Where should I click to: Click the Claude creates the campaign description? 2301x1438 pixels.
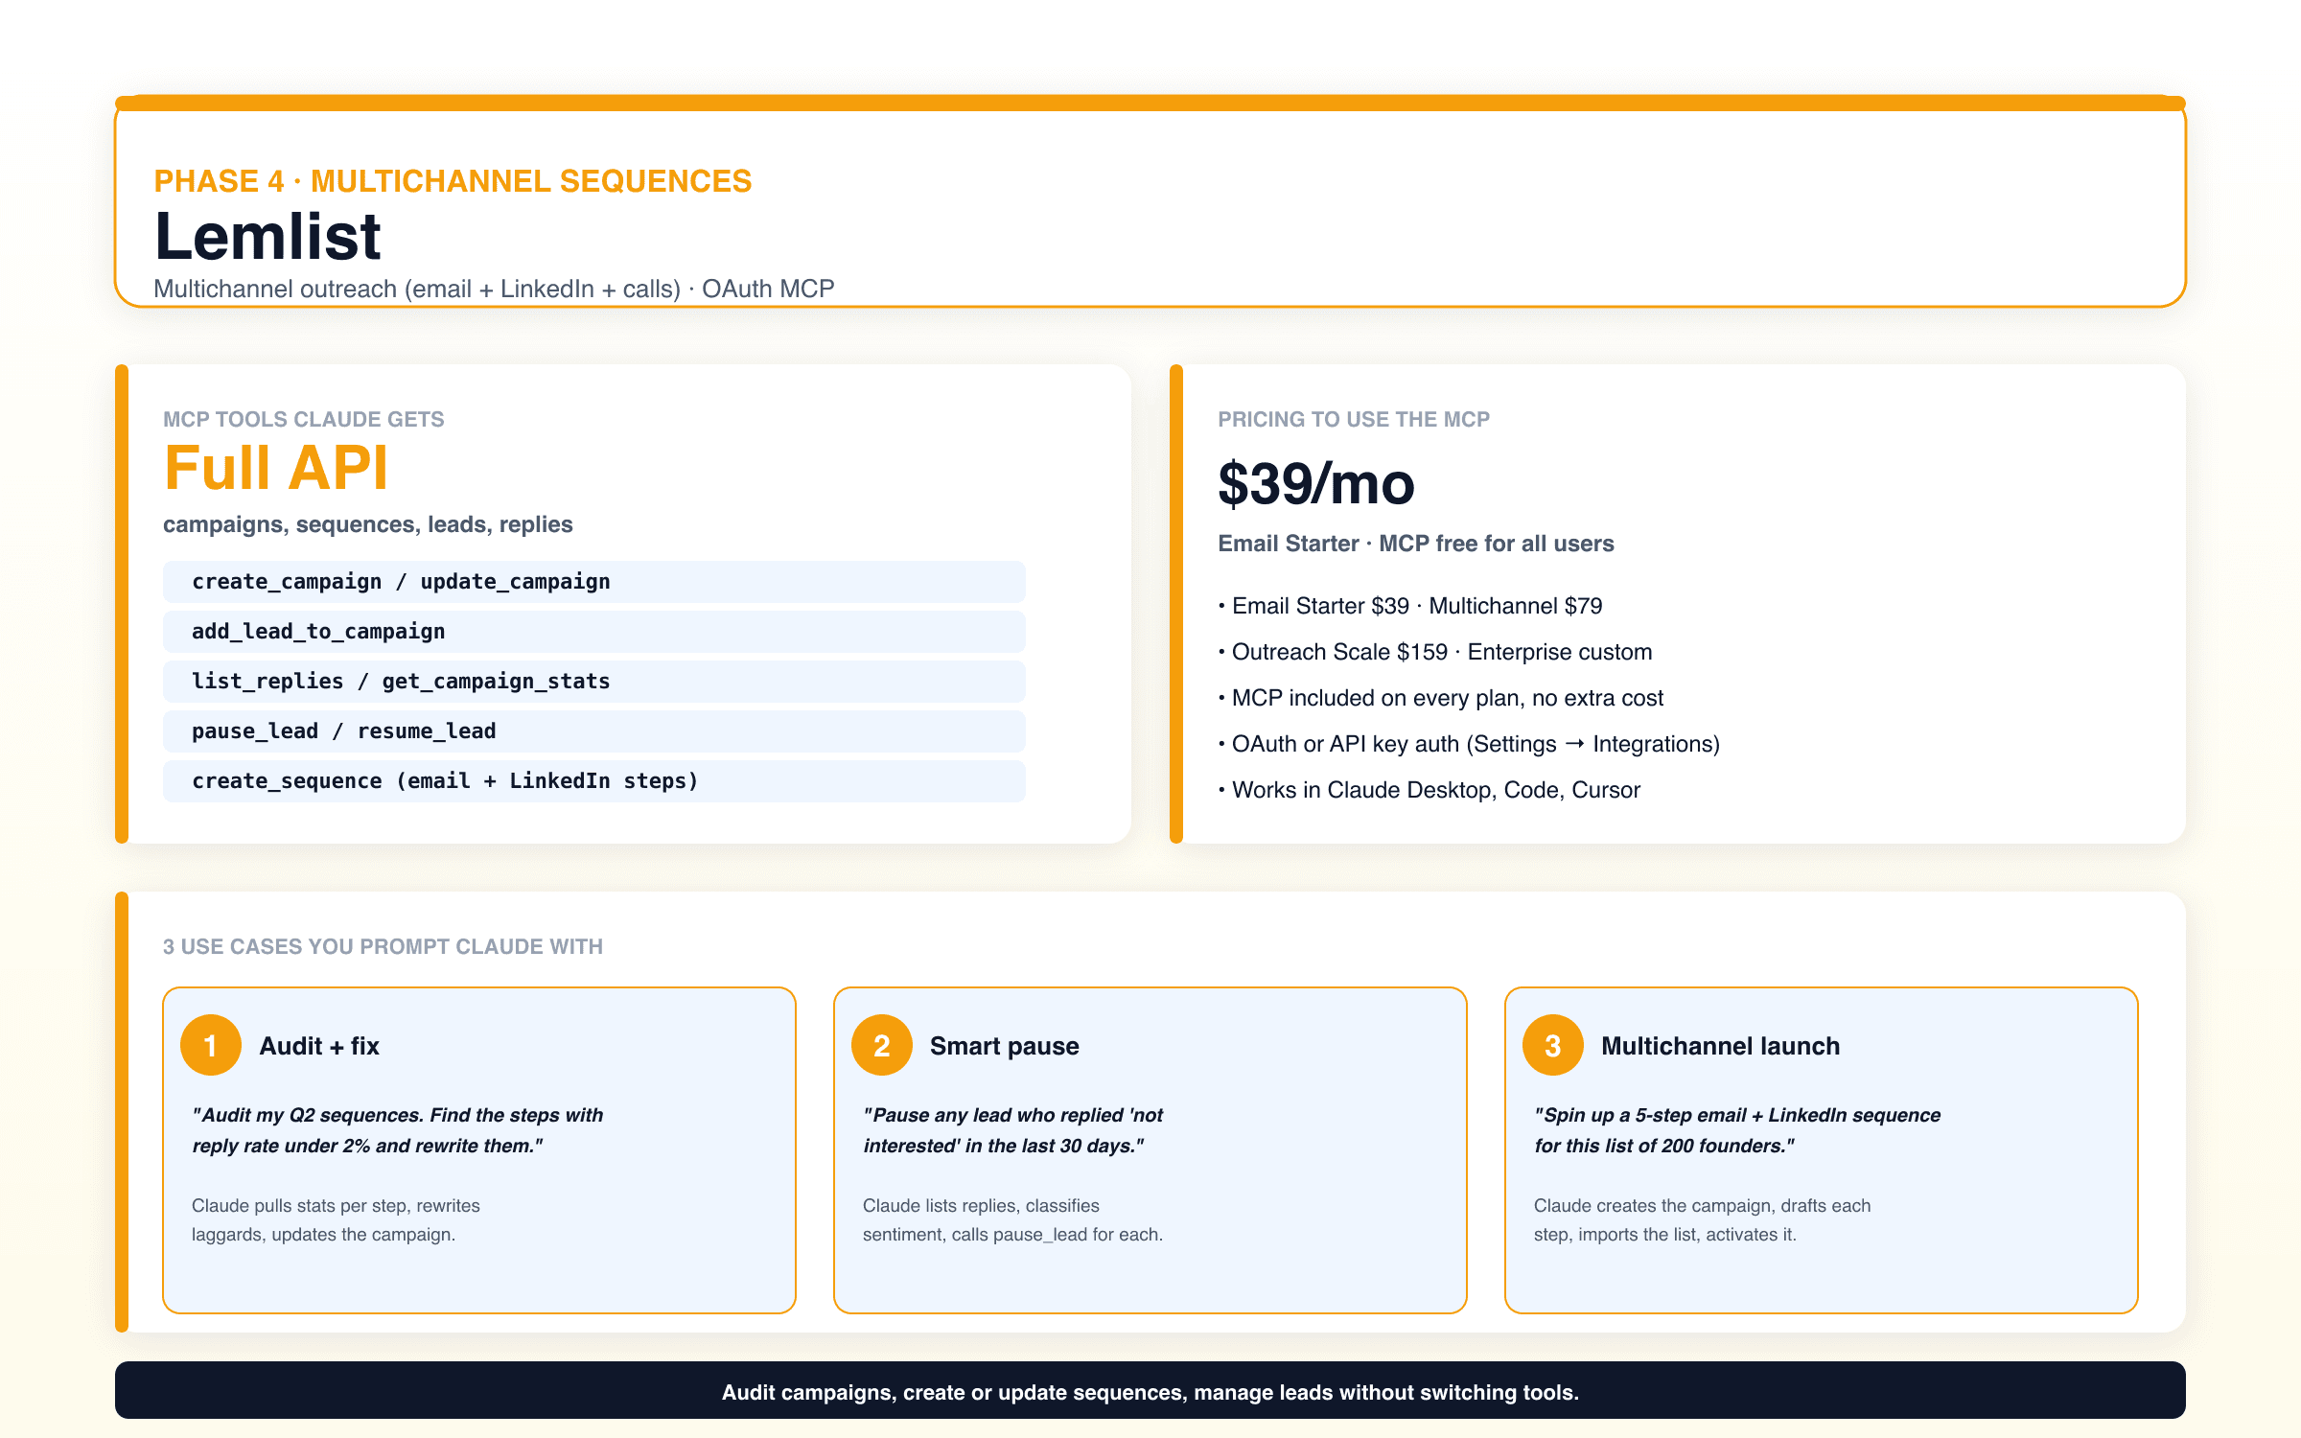[x=1702, y=1219]
